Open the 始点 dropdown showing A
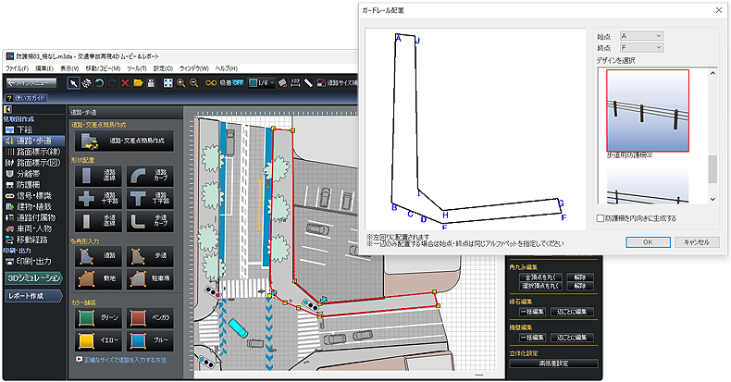This screenshot has height=382, width=731. point(642,35)
